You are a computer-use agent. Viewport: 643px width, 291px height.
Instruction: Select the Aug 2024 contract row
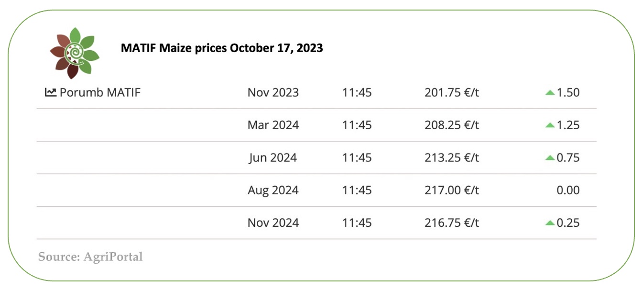pos(316,190)
